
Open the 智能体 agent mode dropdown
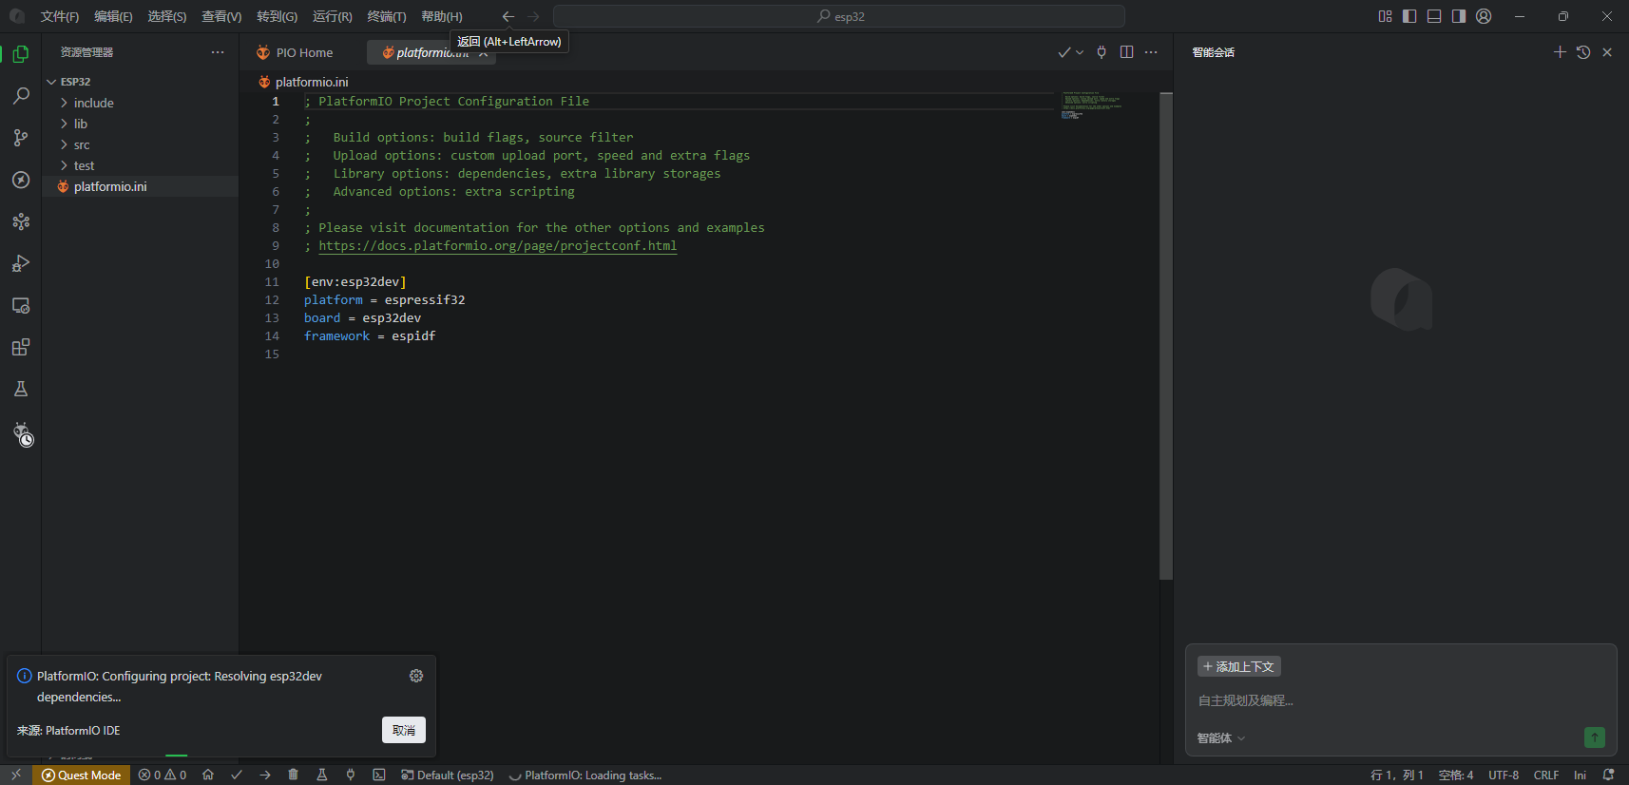pyautogui.click(x=1220, y=738)
